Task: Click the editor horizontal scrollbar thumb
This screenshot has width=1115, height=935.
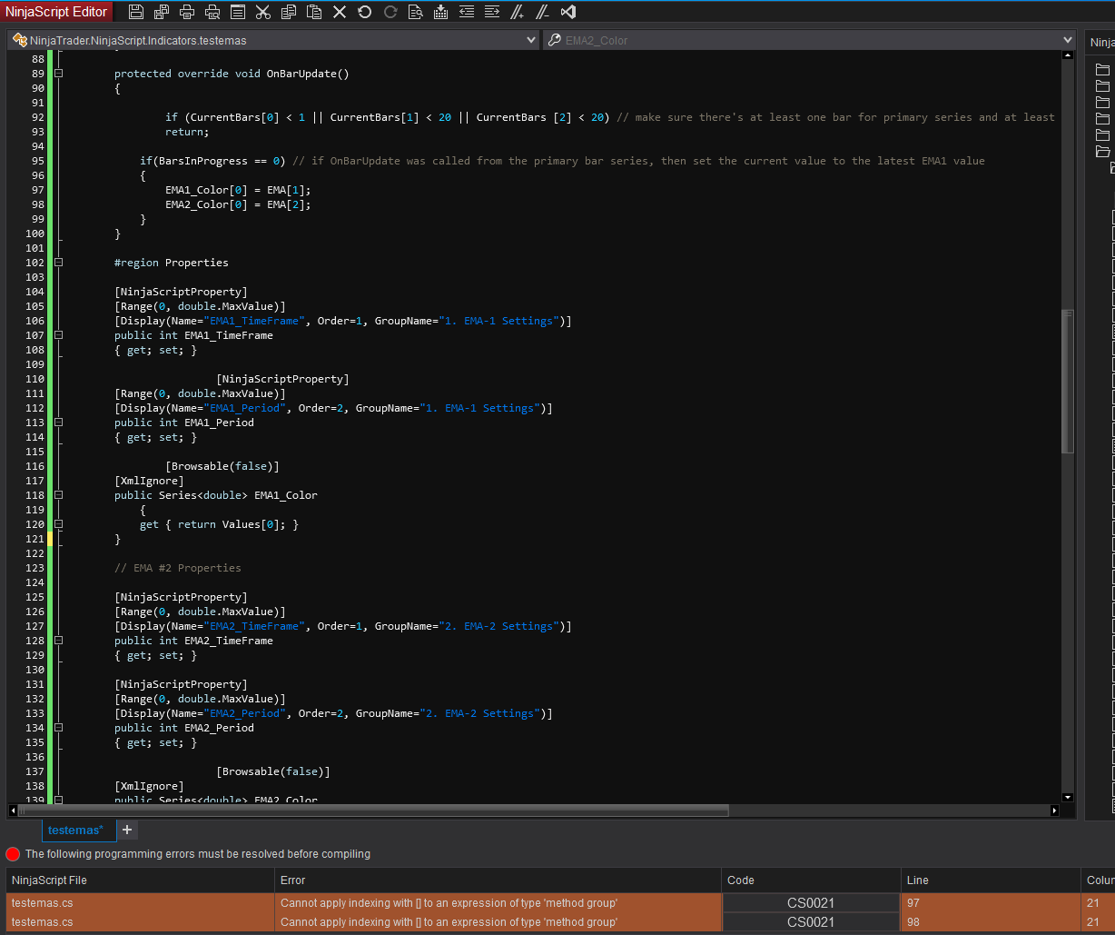Action: pyautogui.click(x=373, y=810)
